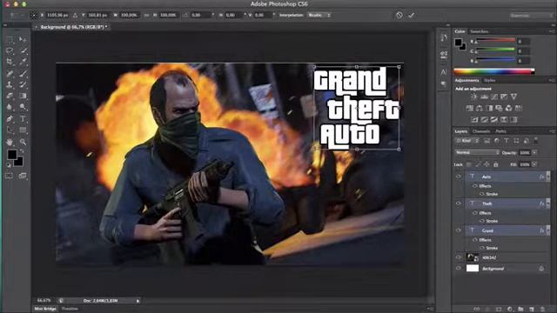The width and height of the screenshot is (557, 313).
Task: Select the Healing Brush tool
Action: point(10,73)
